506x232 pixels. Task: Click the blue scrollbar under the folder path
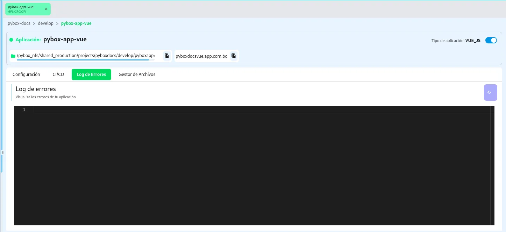click(83, 60)
